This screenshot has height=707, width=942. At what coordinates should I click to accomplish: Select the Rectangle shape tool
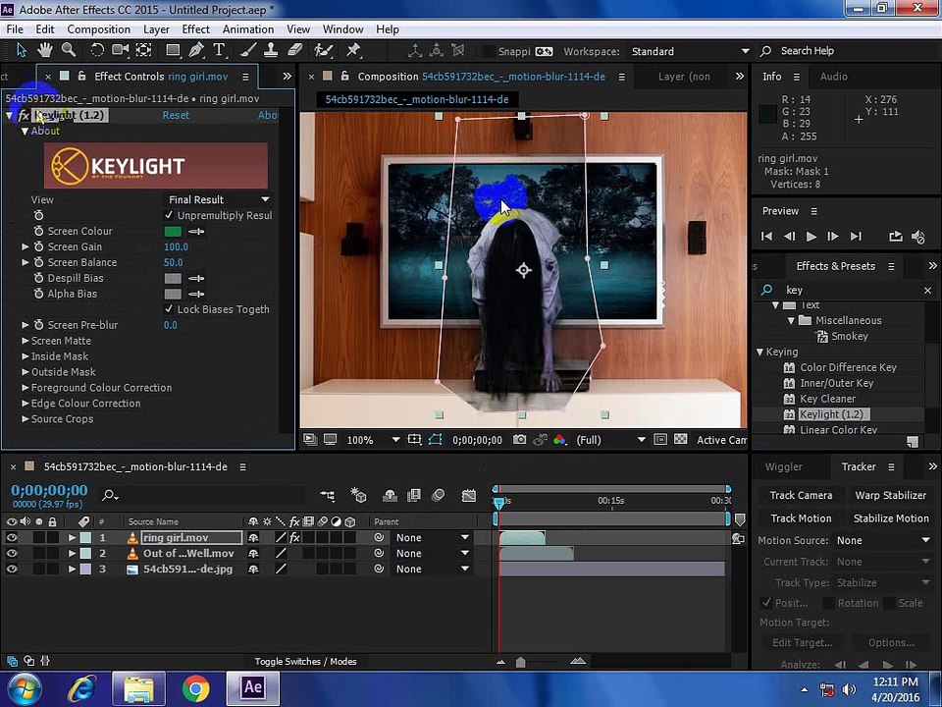point(173,50)
